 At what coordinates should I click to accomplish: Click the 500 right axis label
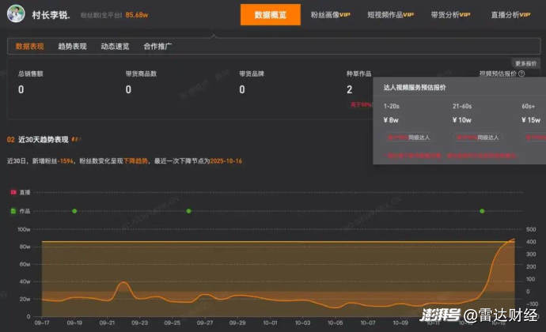coord(531,229)
